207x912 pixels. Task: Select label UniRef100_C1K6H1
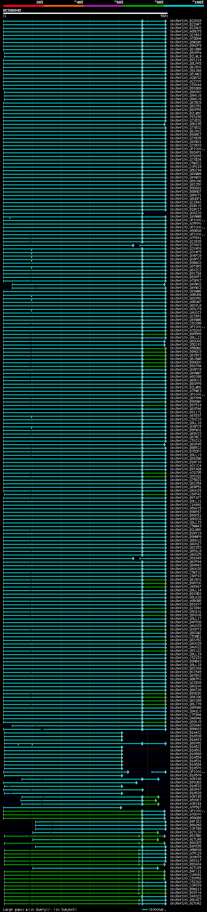[x=186, y=505]
